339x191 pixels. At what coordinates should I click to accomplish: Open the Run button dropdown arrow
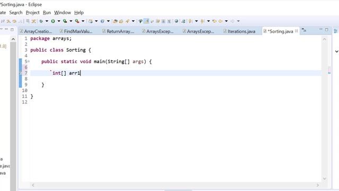click(x=59, y=21)
